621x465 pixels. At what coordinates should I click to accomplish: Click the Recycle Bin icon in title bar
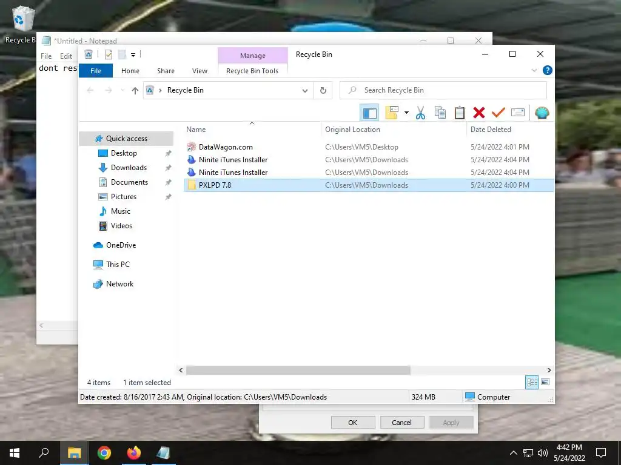(89, 54)
